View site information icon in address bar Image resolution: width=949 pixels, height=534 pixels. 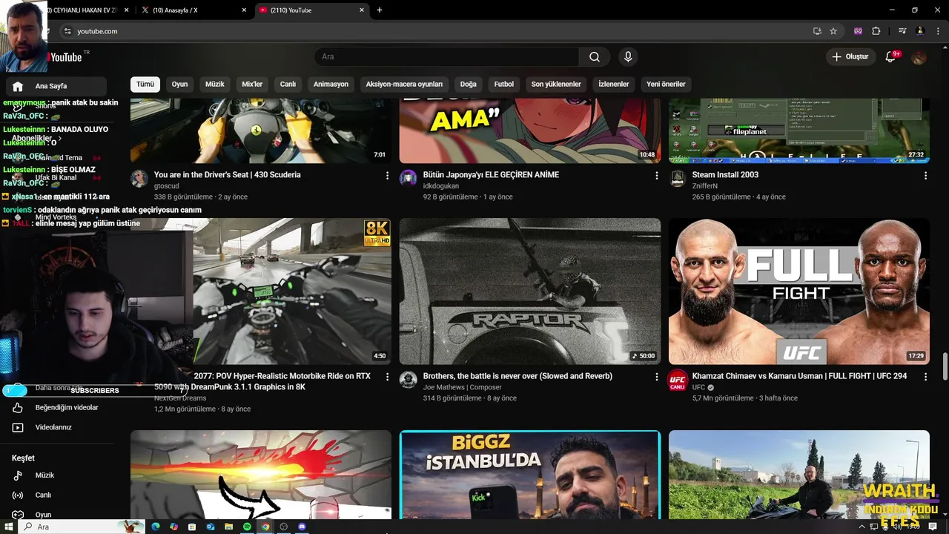pos(67,31)
